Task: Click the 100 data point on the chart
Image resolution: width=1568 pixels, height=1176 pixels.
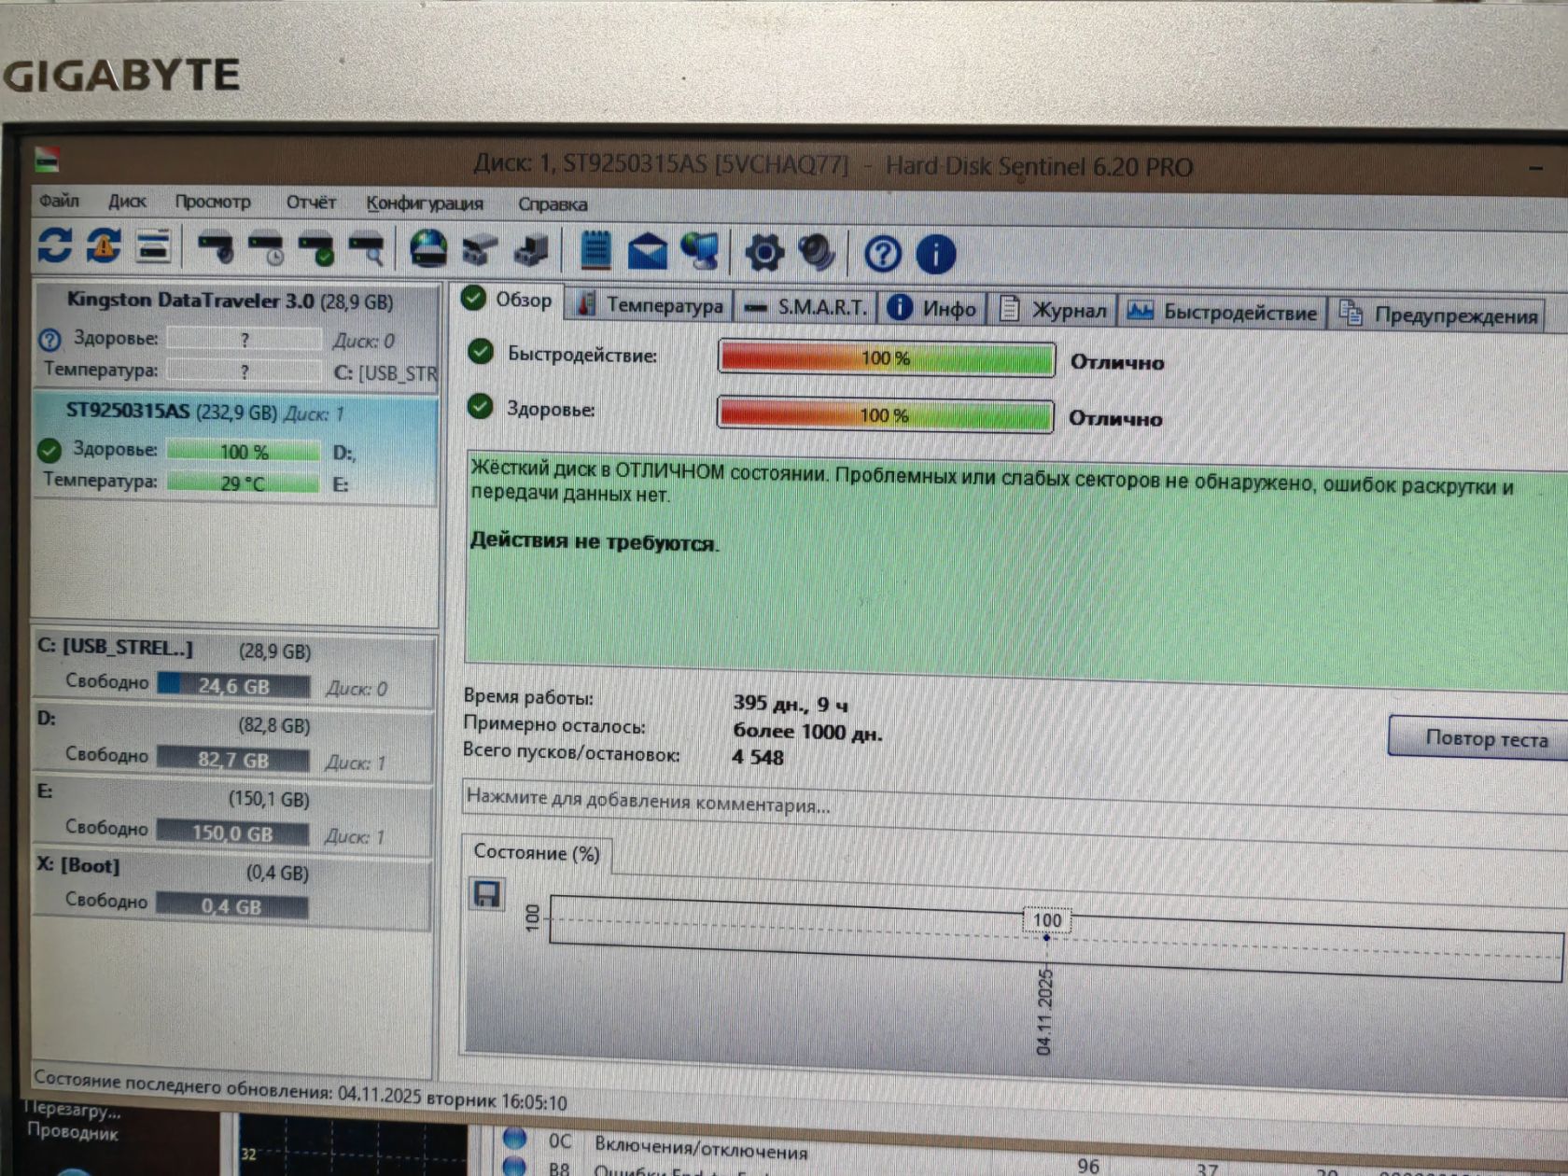Action: click(x=1046, y=937)
